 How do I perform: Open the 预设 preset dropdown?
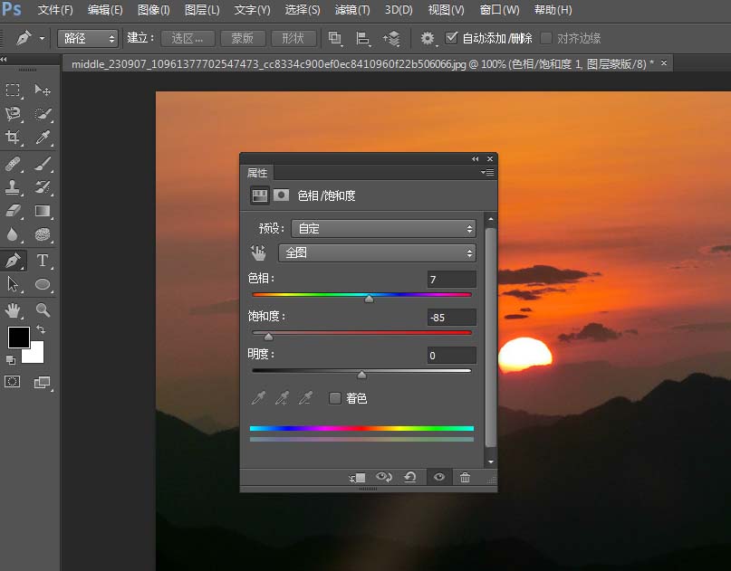coord(382,228)
